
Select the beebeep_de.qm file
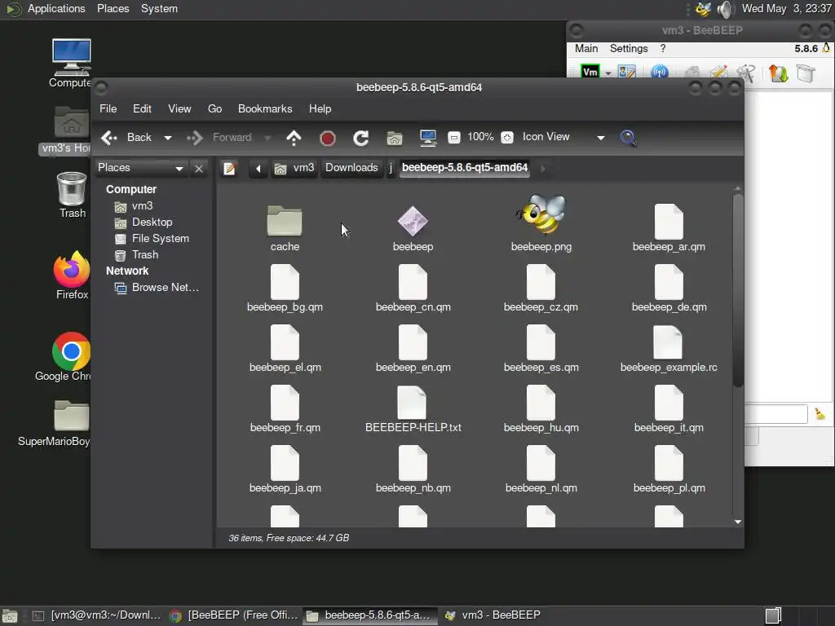669,289
